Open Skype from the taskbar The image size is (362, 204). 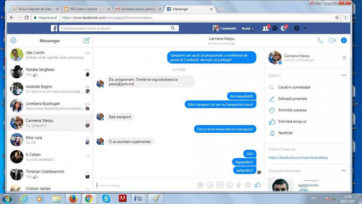tap(106, 199)
